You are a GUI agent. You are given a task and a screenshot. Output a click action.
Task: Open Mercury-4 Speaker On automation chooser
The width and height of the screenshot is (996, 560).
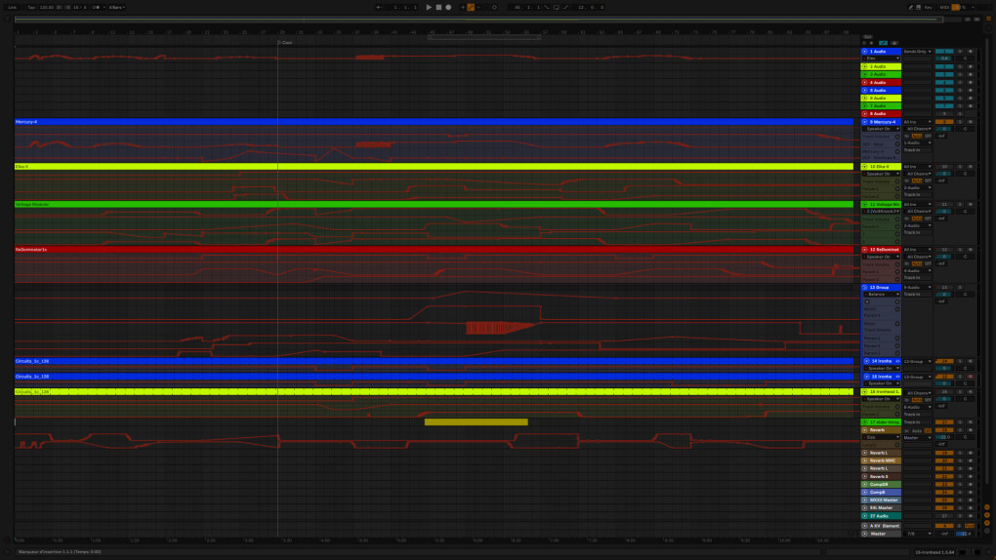click(881, 129)
